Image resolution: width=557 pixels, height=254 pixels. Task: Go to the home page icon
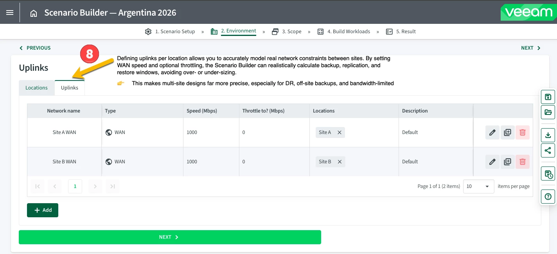coord(34,13)
